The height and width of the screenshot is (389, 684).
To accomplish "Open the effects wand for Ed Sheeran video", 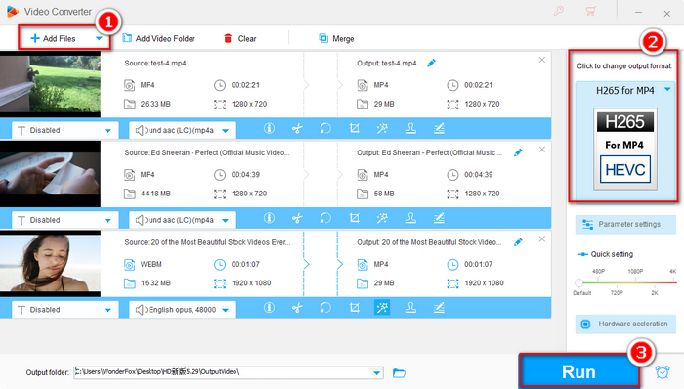I will 382,218.
